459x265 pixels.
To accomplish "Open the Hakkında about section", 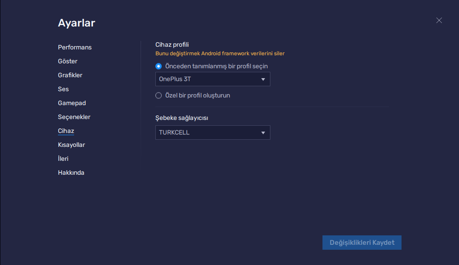I will 71,172.
